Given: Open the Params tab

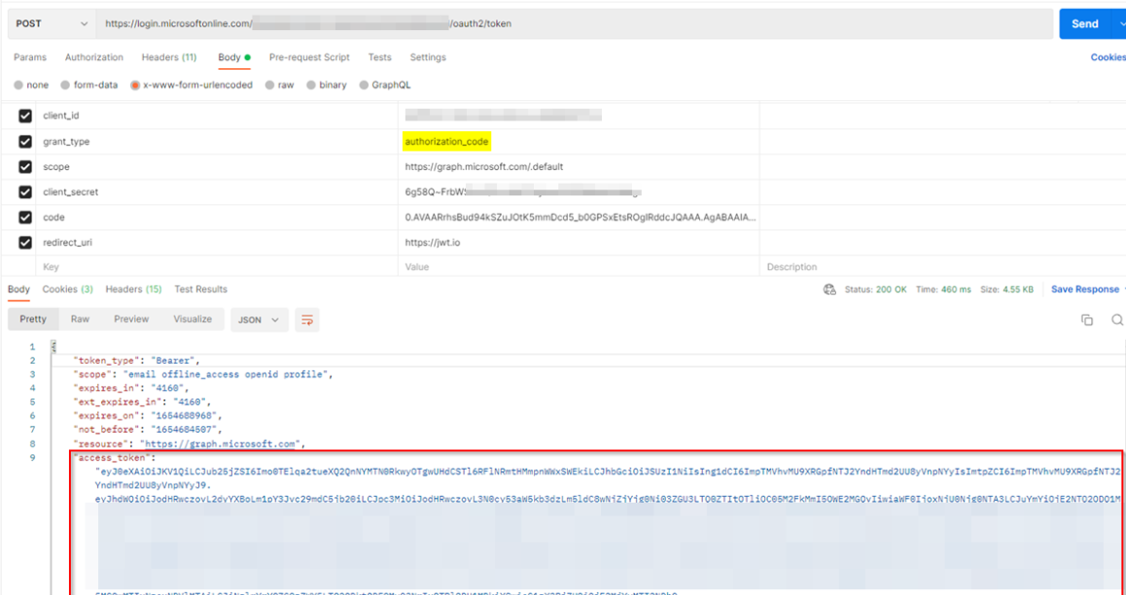Looking at the screenshot, I should tap(30, 57).
